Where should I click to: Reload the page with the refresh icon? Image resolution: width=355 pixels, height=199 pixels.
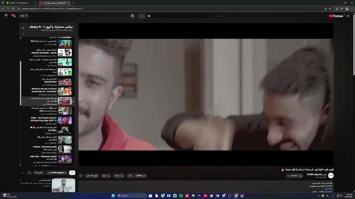coord(13,9)
